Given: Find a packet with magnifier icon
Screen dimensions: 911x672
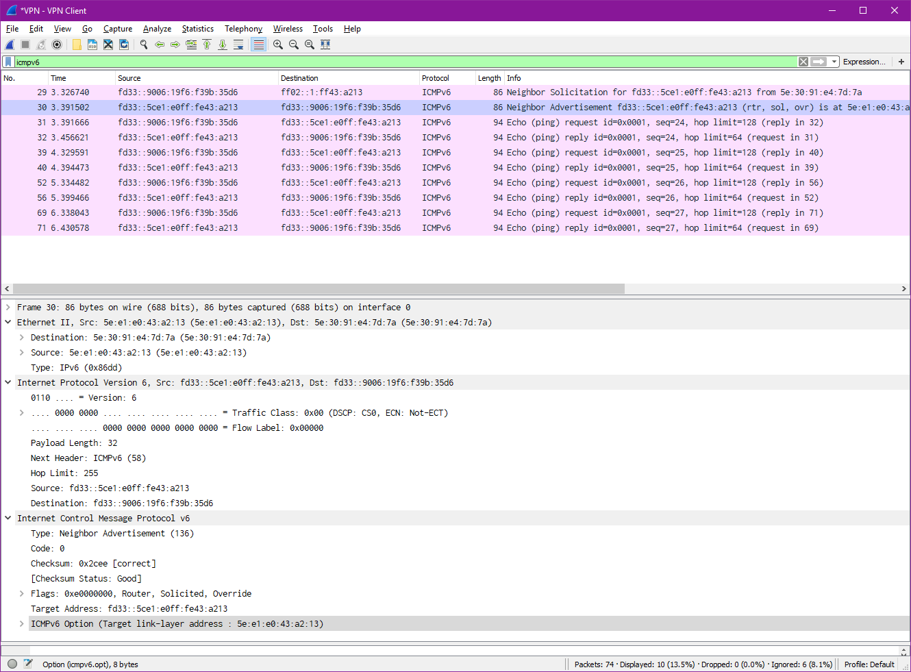Looking at the screenshot, I should click(144, 45).
